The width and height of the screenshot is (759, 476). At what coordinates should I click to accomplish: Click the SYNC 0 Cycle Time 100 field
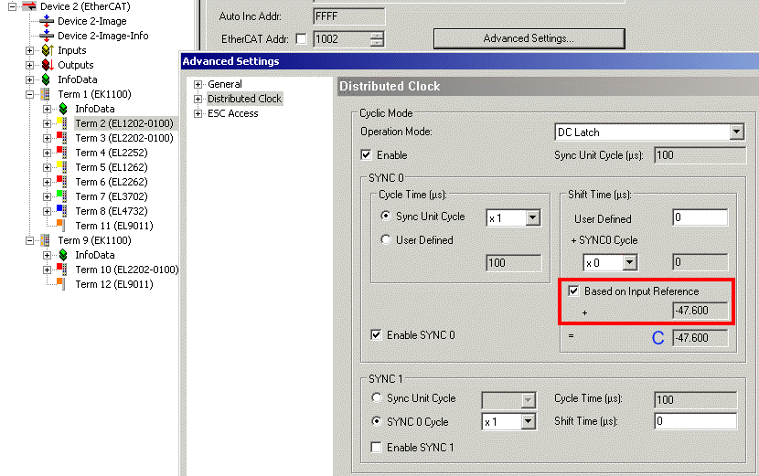pos(513,263)
